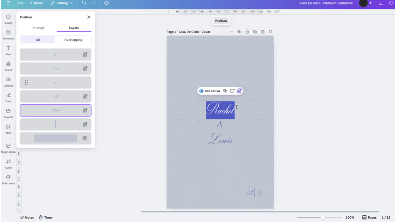
Task: Open the Notes button
Action: (27, 217)
